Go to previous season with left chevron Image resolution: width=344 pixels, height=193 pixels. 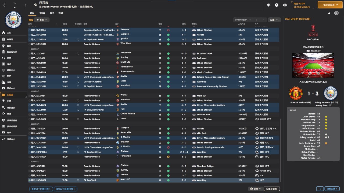click(x=257, y=20)
